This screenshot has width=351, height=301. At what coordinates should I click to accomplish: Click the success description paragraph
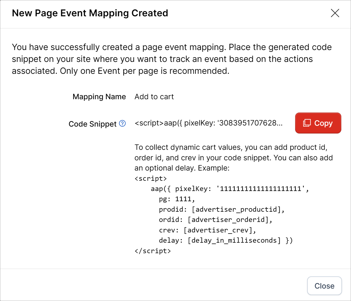click(x=171, y=59)
